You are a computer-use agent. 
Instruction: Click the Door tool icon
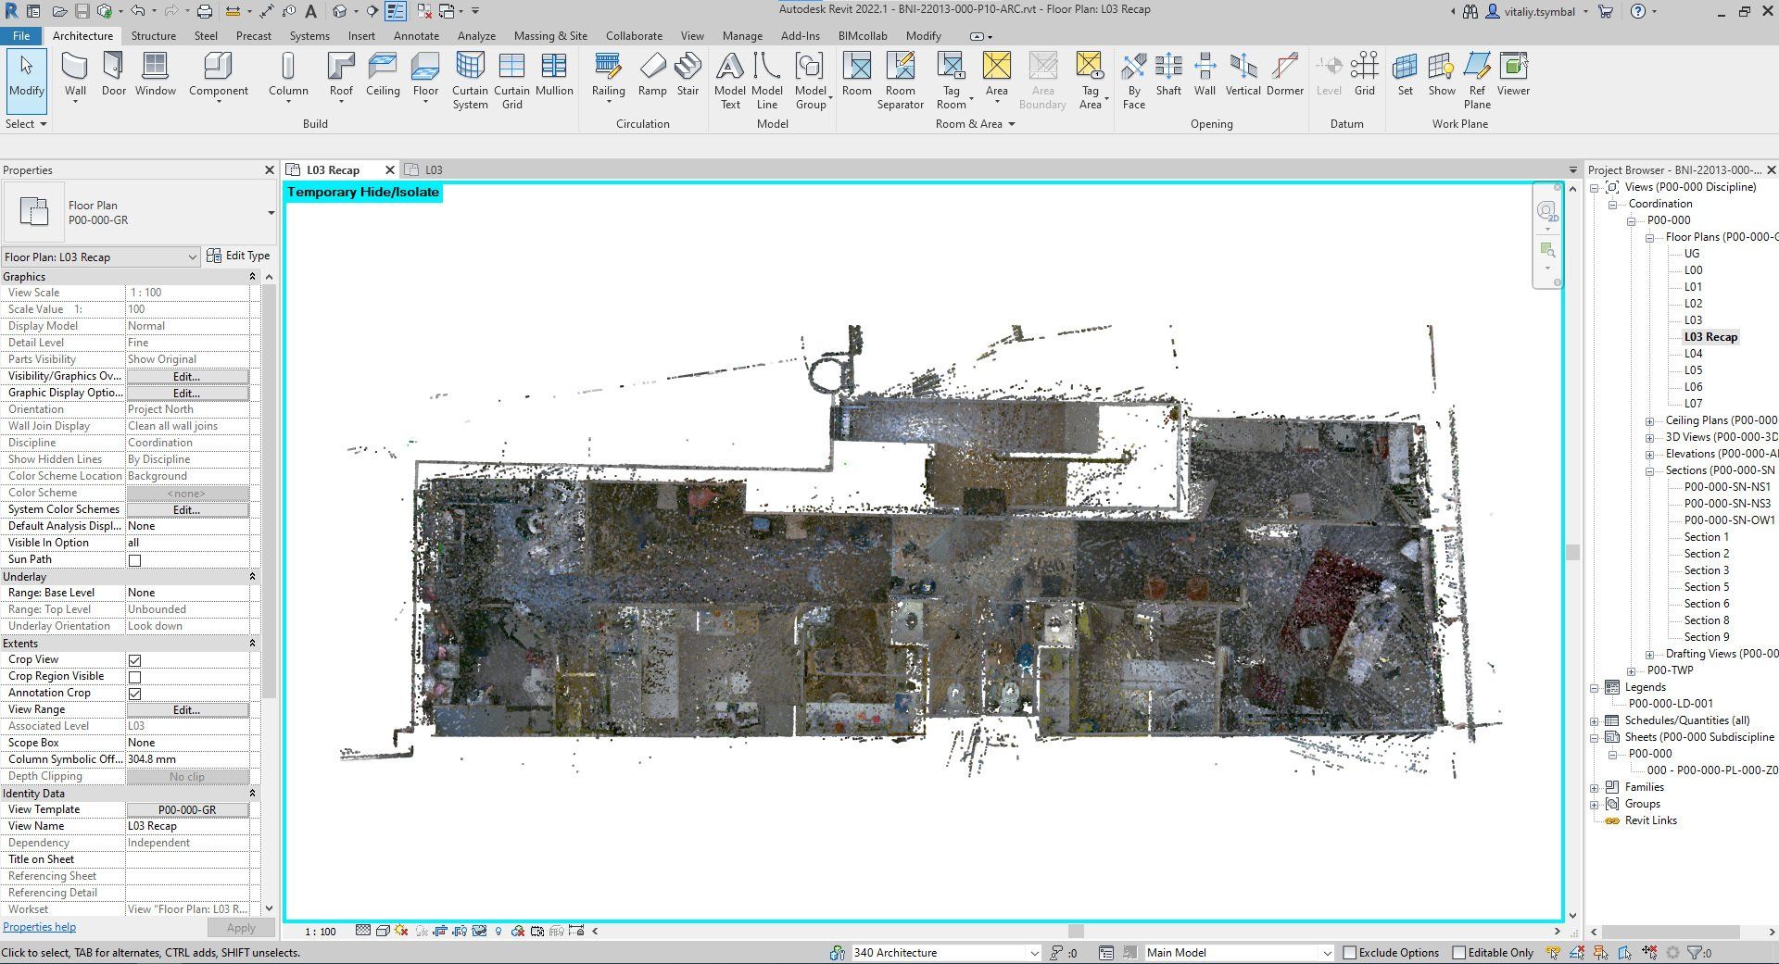click(113, 74)
